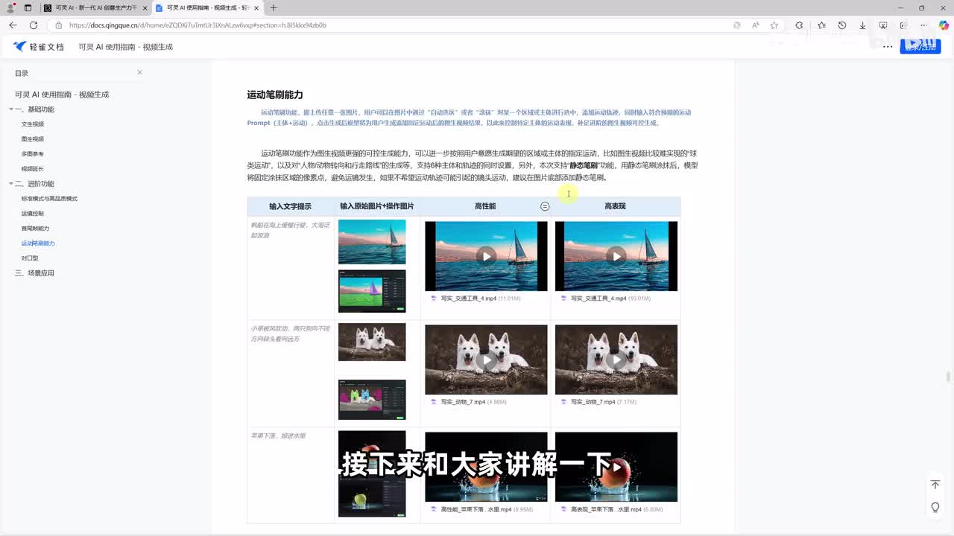
Task: Reload the page with the refresh icon
Action: pos(34,25)
